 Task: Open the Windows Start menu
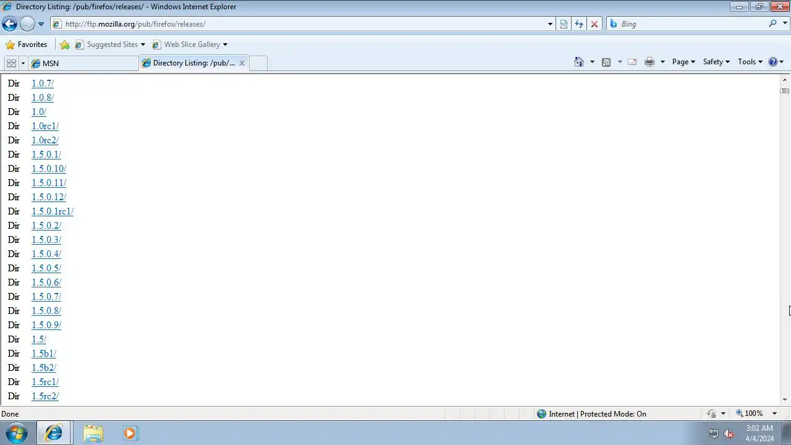[x=17, y=433]
